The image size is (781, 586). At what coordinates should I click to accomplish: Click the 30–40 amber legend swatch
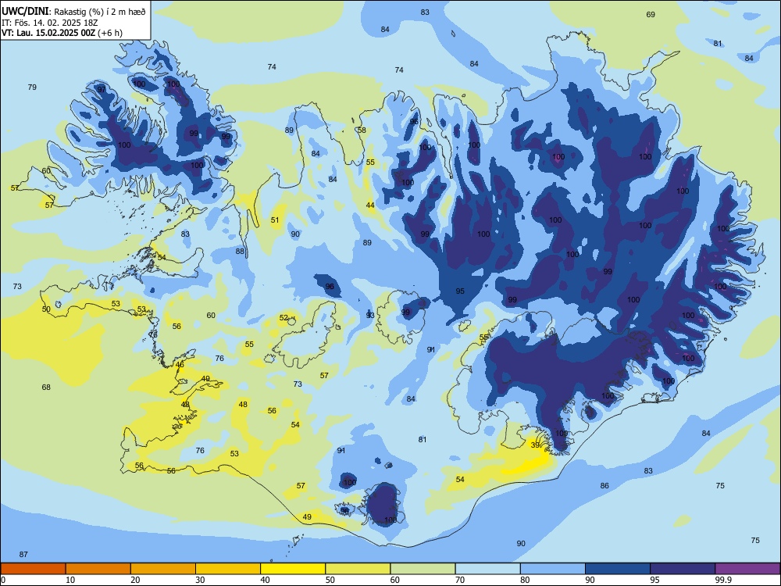(228, 569)
